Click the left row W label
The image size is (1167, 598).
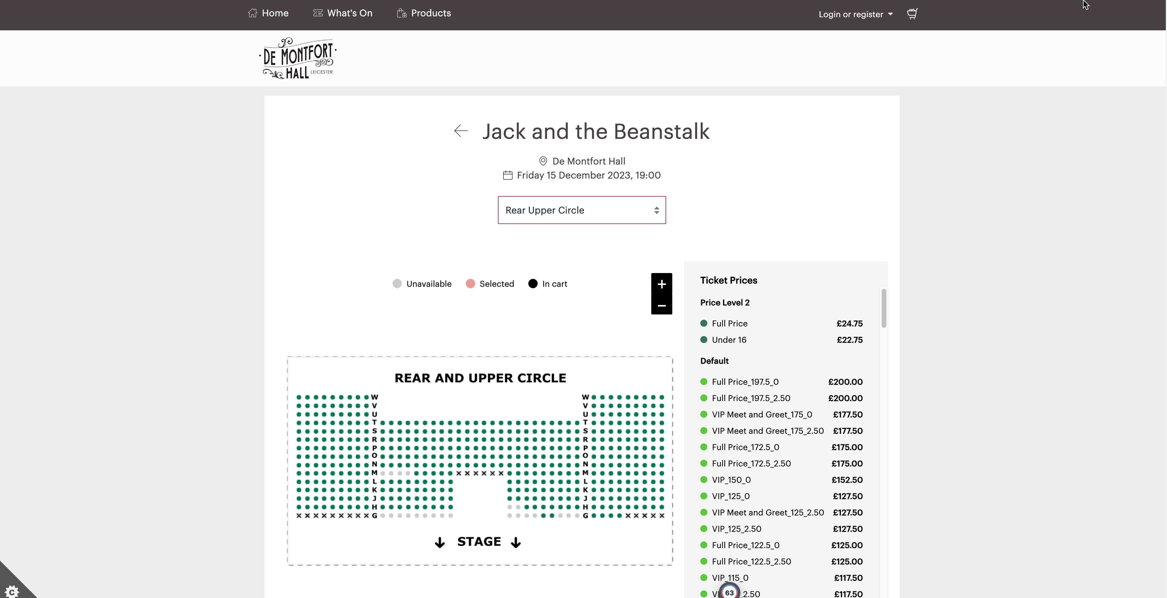click(x=374, y=397)
